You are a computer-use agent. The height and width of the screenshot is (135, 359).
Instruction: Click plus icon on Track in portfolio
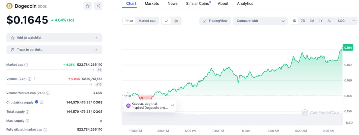[96, 50]
